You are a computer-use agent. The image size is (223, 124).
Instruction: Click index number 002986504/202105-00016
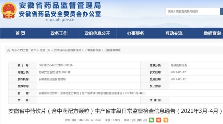coord(56,65)
